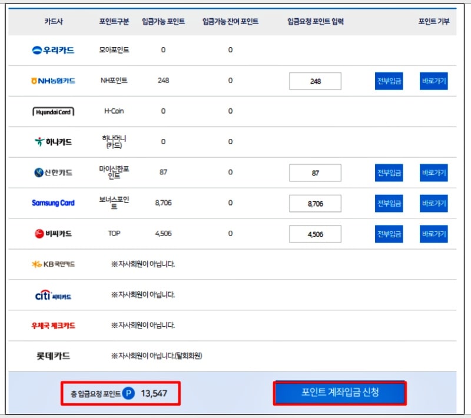Click the 하나카드 logo icon

tap(53, 141)
